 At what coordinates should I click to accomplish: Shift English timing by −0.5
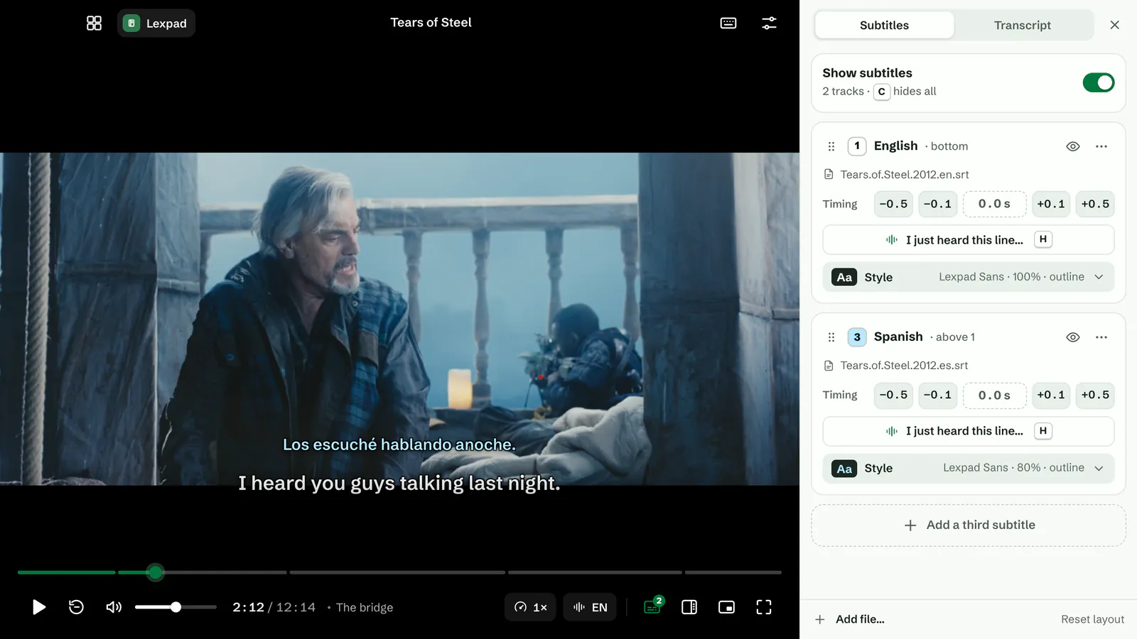pos(893,204)
